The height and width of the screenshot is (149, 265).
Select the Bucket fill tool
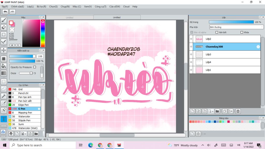coord(4,66)
